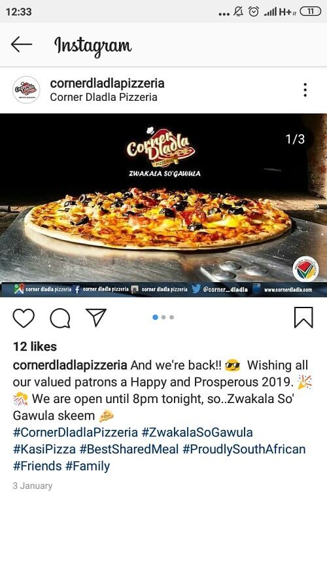Image resolution: width=327 pixels, height=581 pixels.
Task: Open the #BestSharedMeal hashtag
Action: pos(129,449)
